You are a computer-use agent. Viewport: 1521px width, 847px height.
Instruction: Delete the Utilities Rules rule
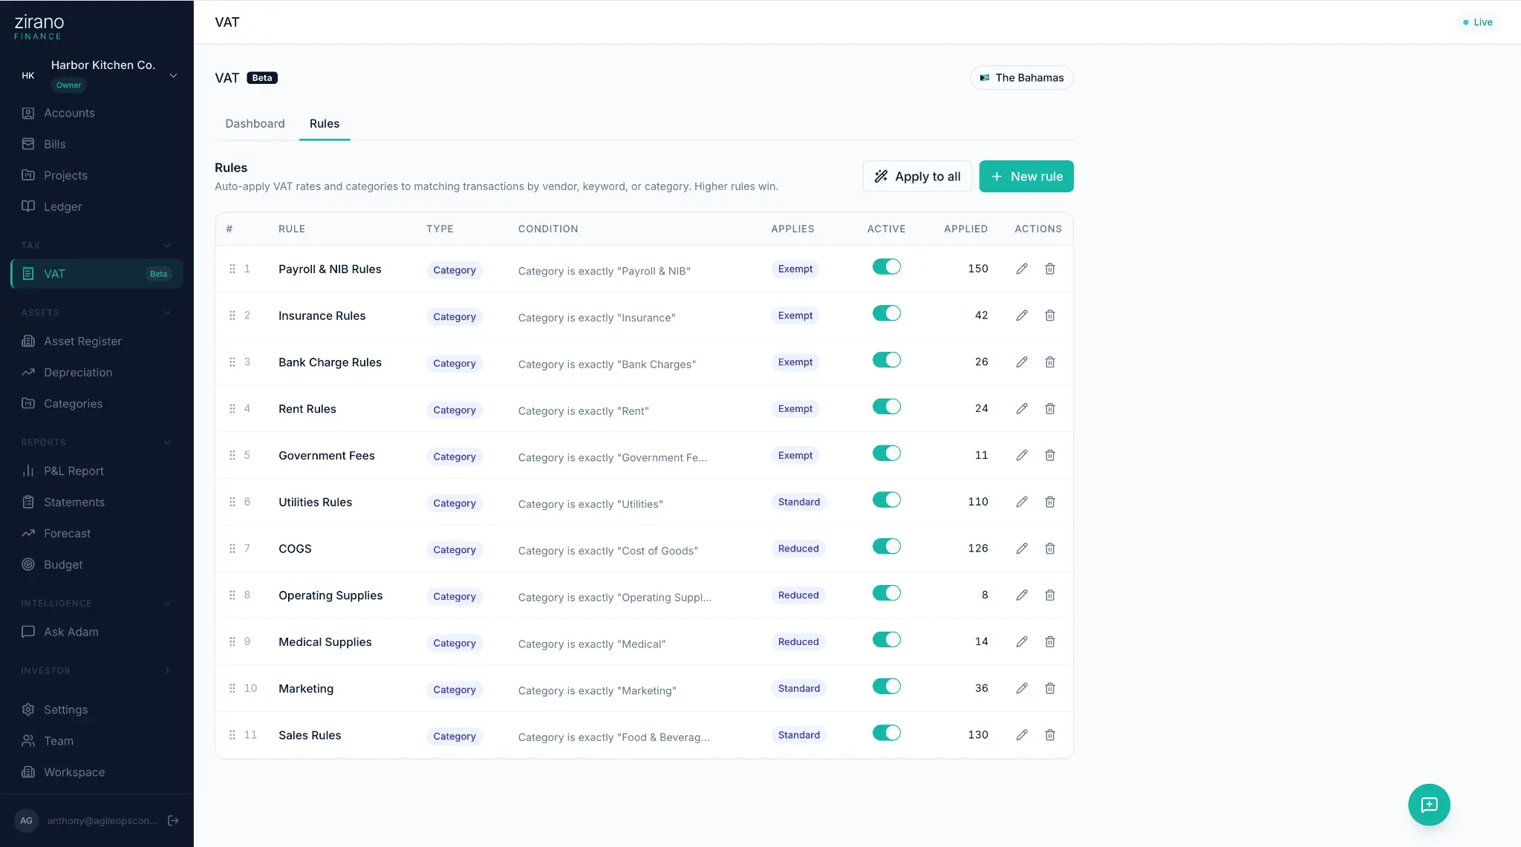point(1050,502)
